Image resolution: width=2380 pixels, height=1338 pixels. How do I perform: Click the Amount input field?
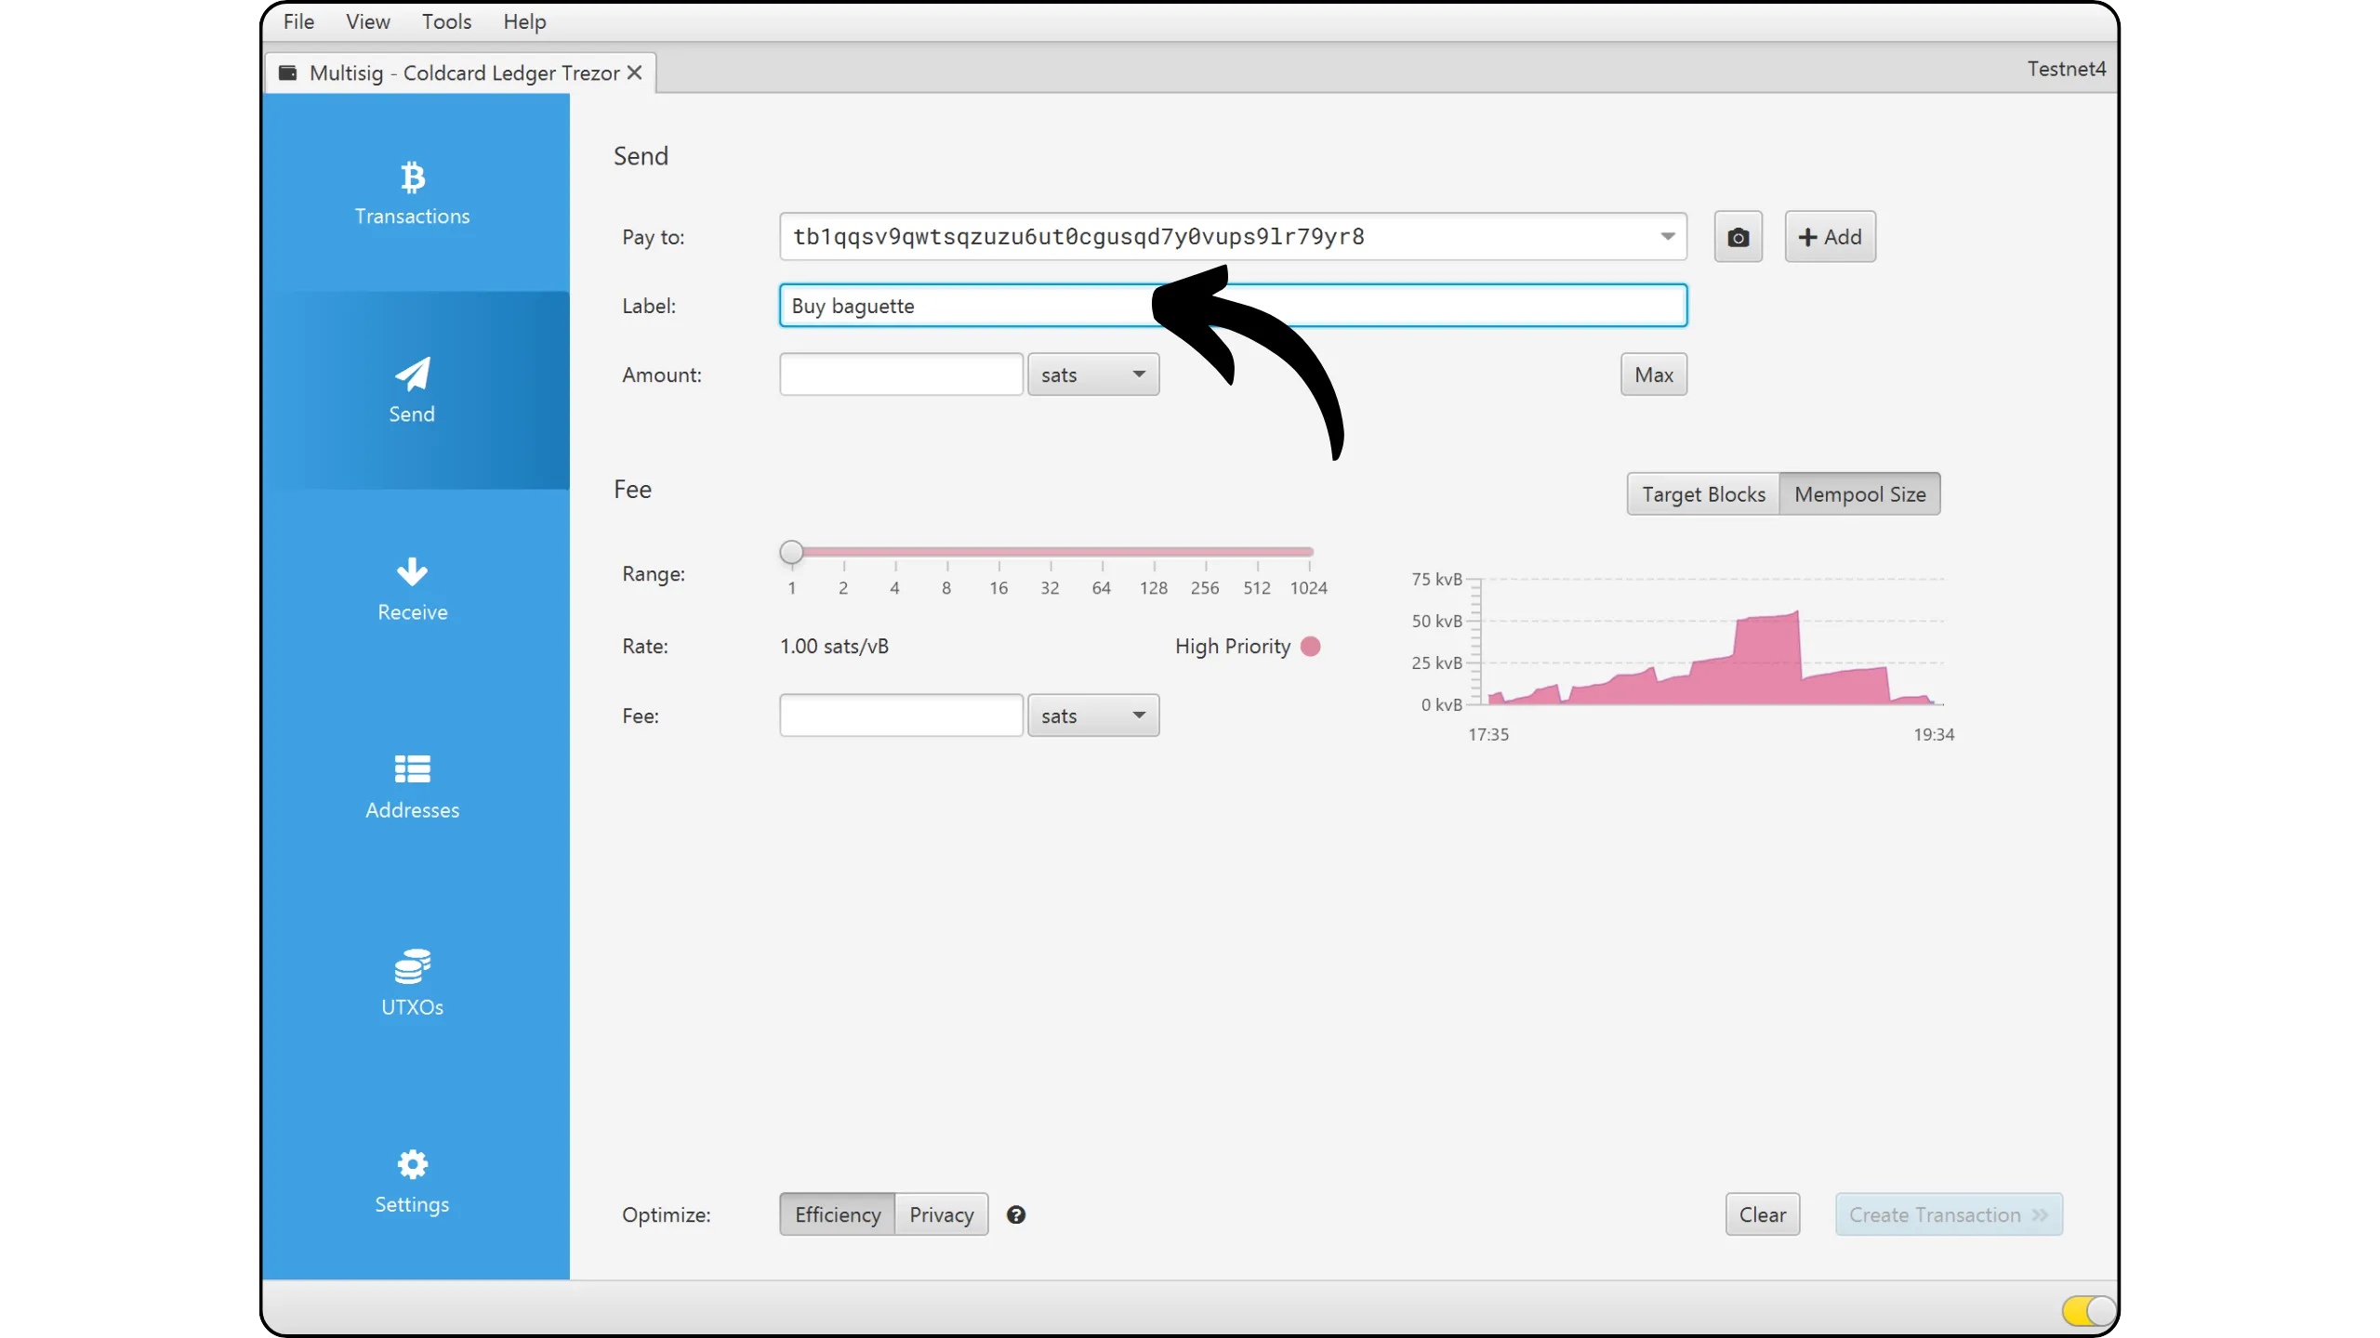(x=901, y=375)
